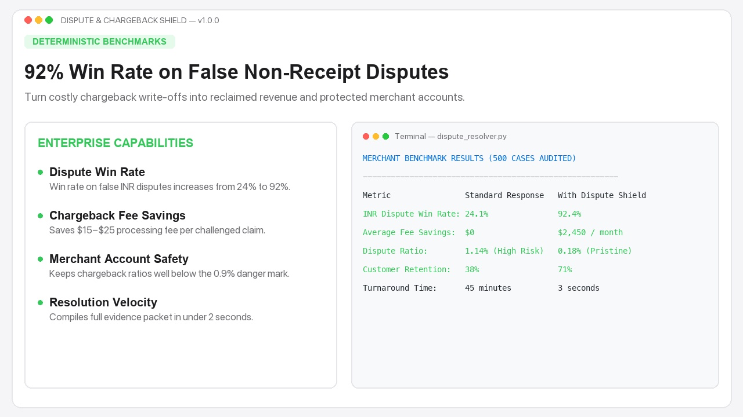Select the 71% customer retention value
The height and width of the screenshot is (417, 743).
point(565,269)
